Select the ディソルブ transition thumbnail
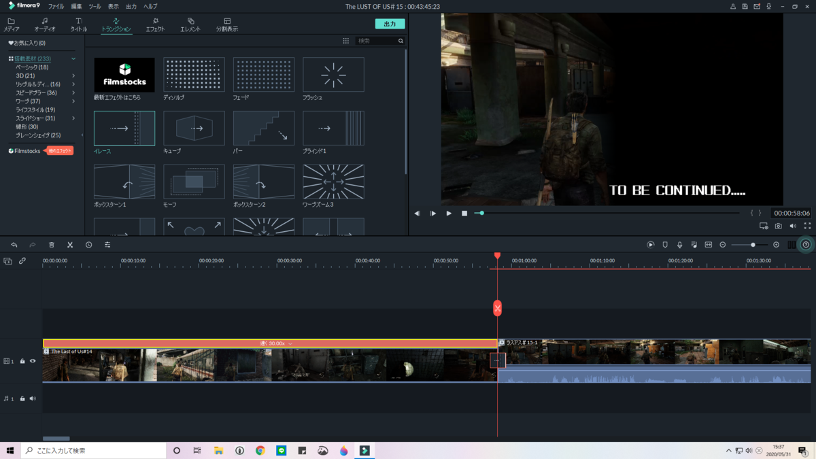816x459 pixels. coord(194,75)
